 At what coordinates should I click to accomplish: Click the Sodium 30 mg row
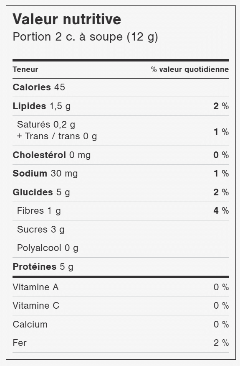coord(121,174)
